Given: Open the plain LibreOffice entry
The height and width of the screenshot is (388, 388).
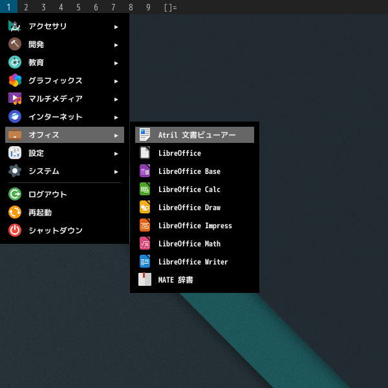Looking at the screenshot, I should [x=195, y=153].
